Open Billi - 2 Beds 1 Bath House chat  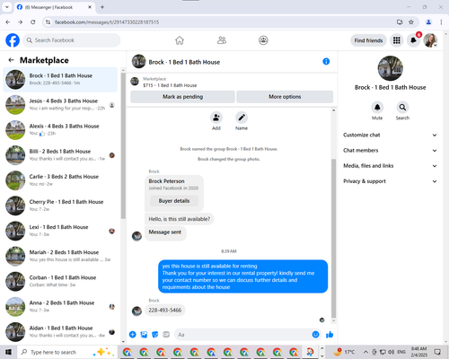[x=60, y=155]
